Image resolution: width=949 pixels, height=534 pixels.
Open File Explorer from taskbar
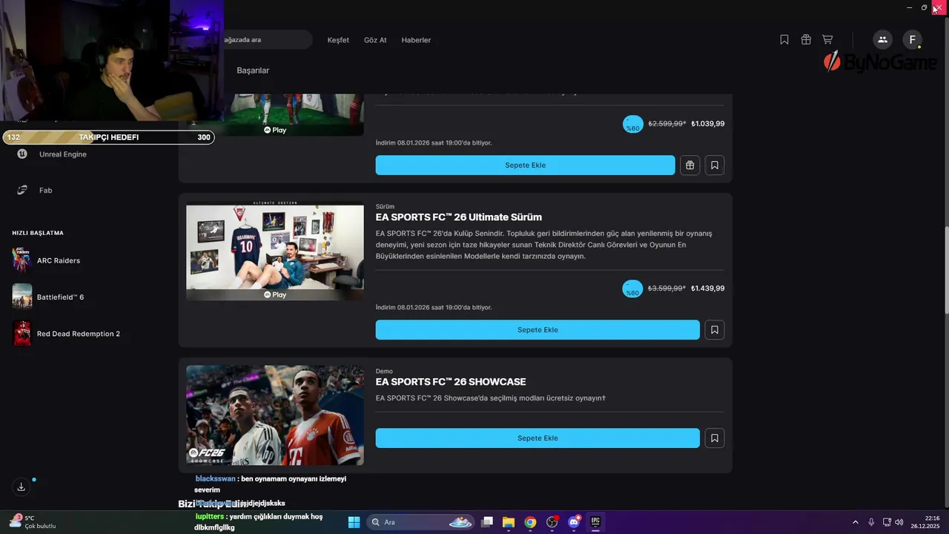(x=509, y=522)
